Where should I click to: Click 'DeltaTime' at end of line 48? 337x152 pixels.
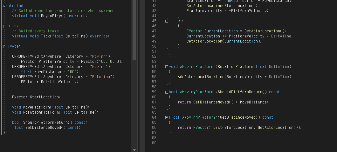[281, 36]
